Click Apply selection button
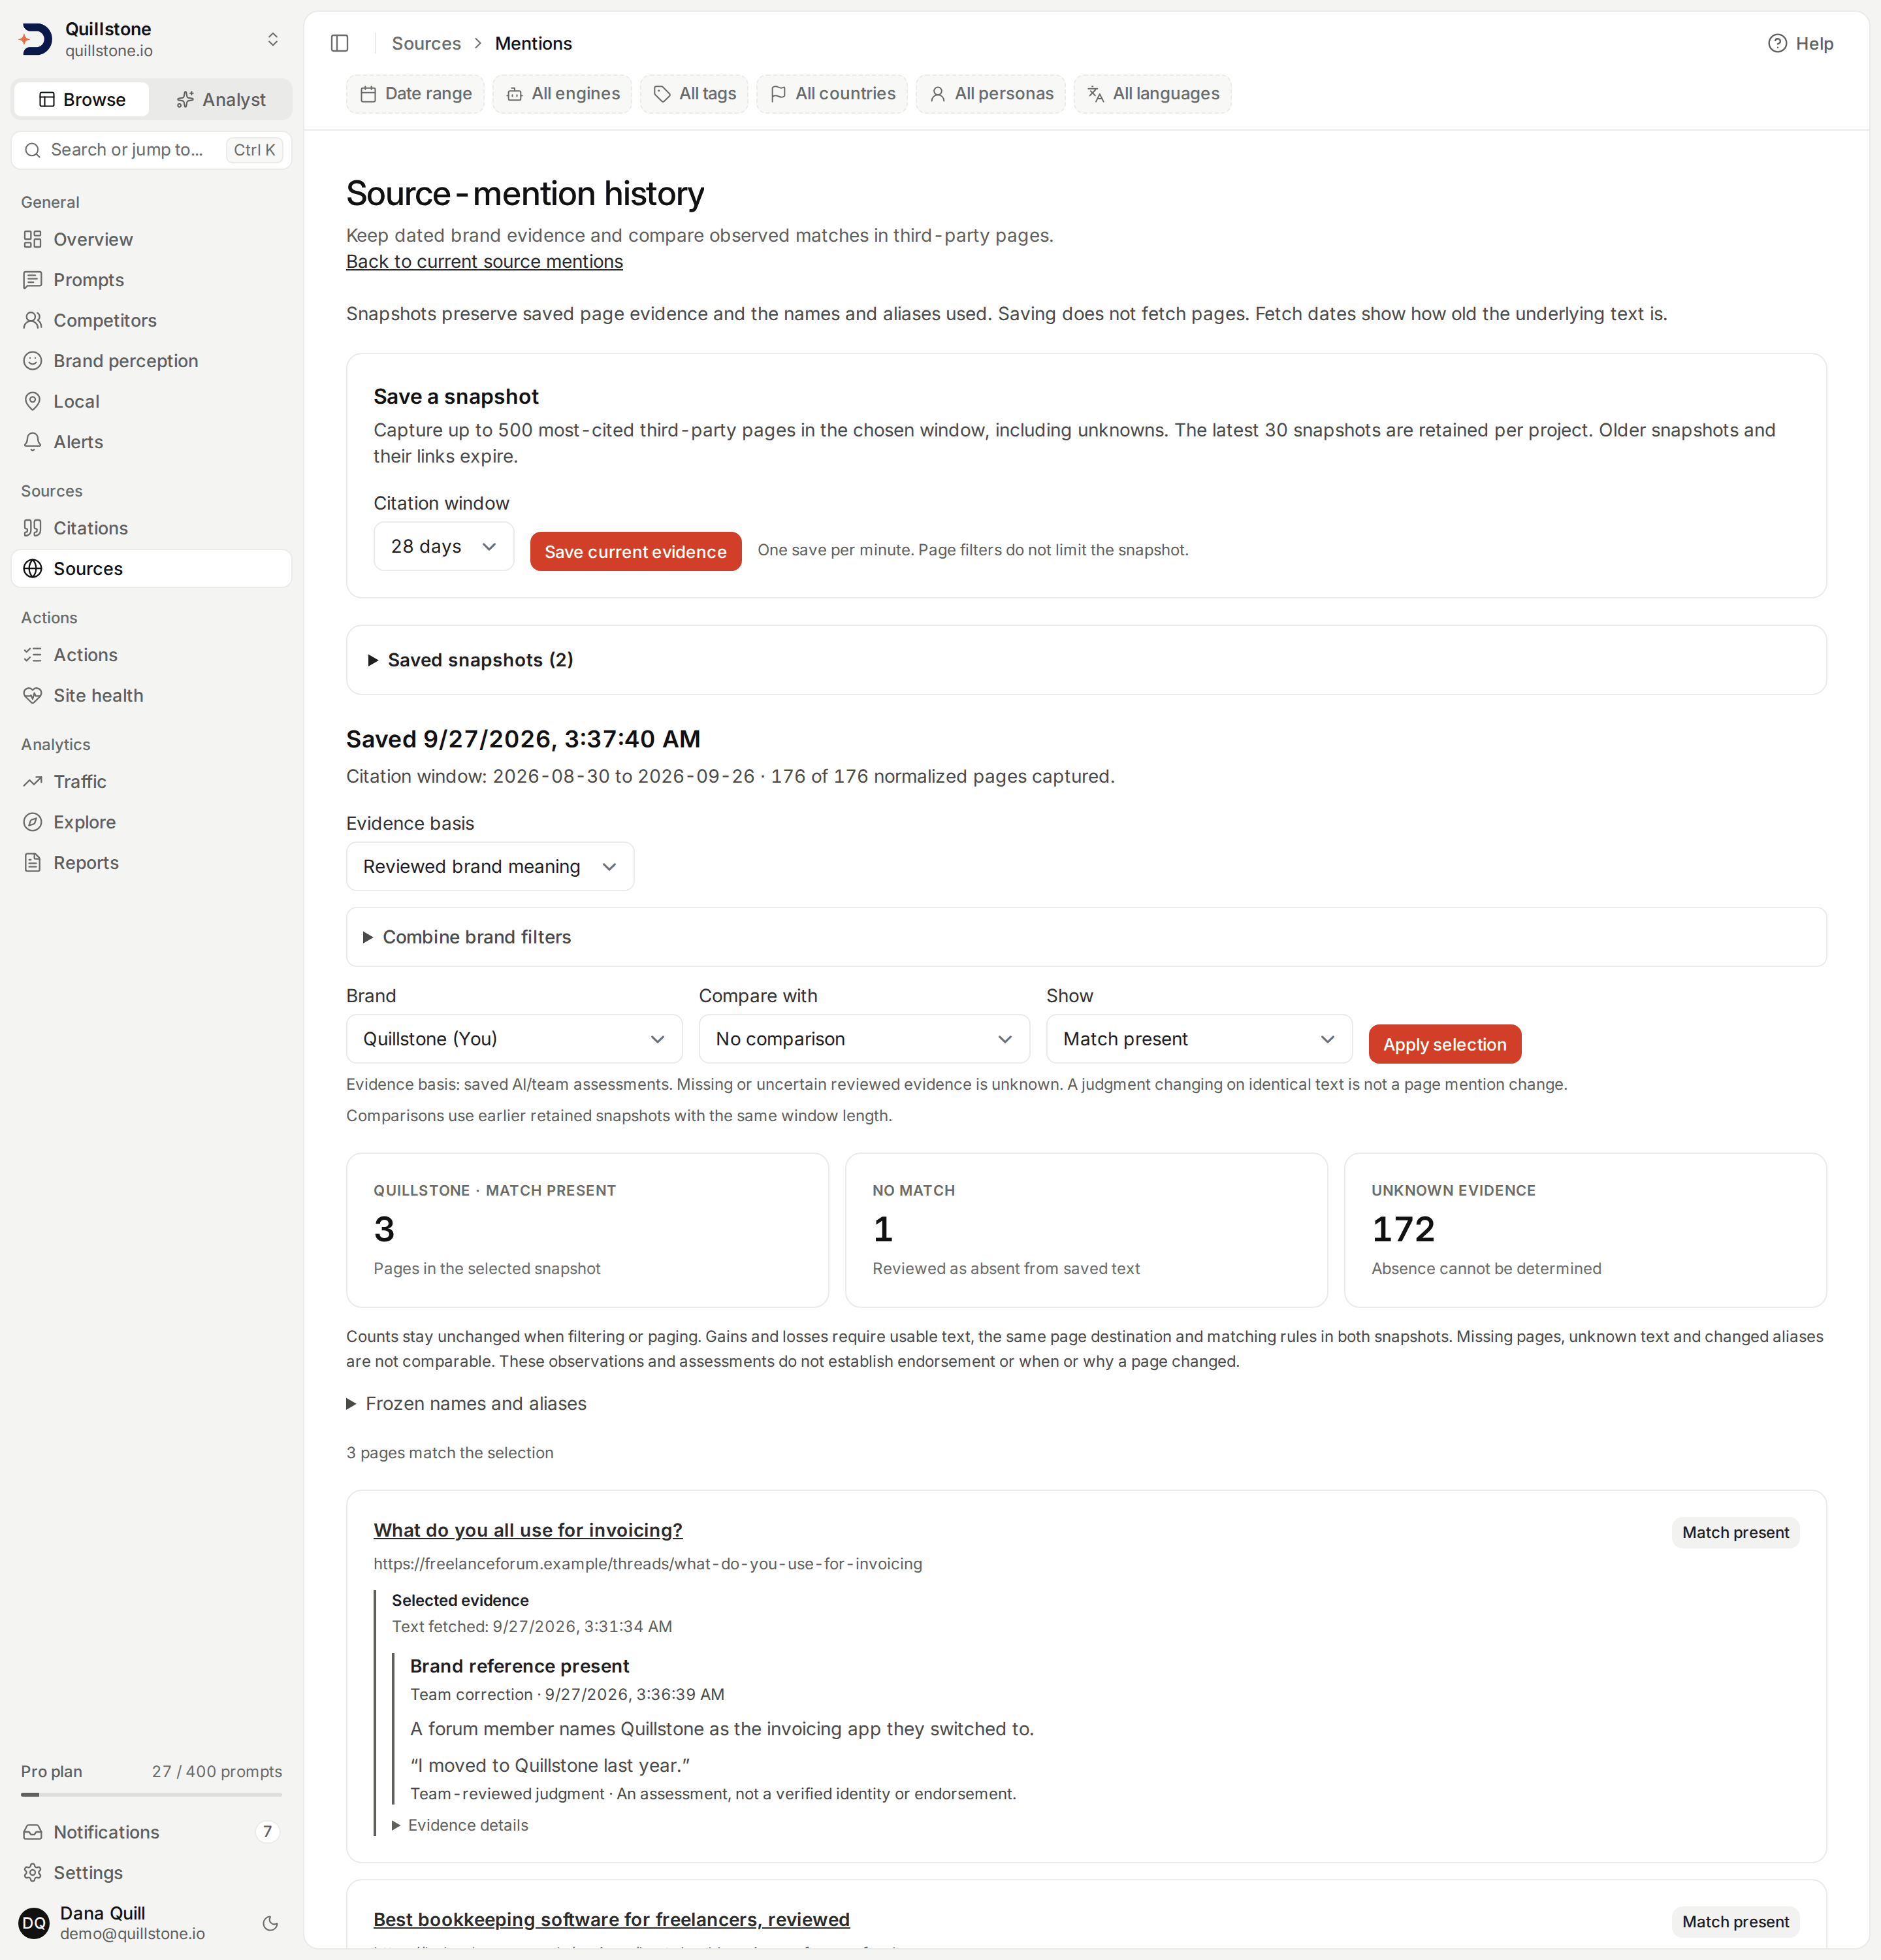The width and height of the screenshot is (1881, 1960). (1445, 1044)
